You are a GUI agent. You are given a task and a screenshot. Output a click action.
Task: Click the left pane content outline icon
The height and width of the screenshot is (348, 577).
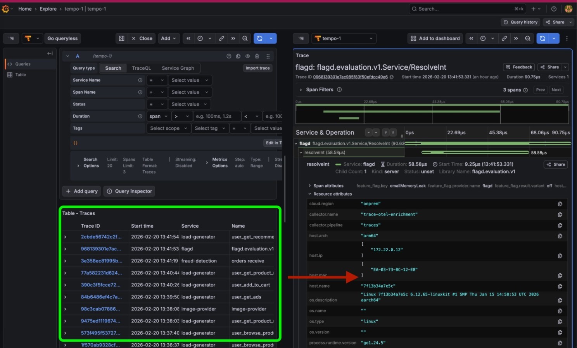(11, 38)
